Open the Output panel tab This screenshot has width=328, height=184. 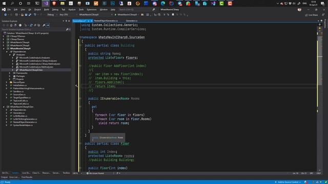4,177
